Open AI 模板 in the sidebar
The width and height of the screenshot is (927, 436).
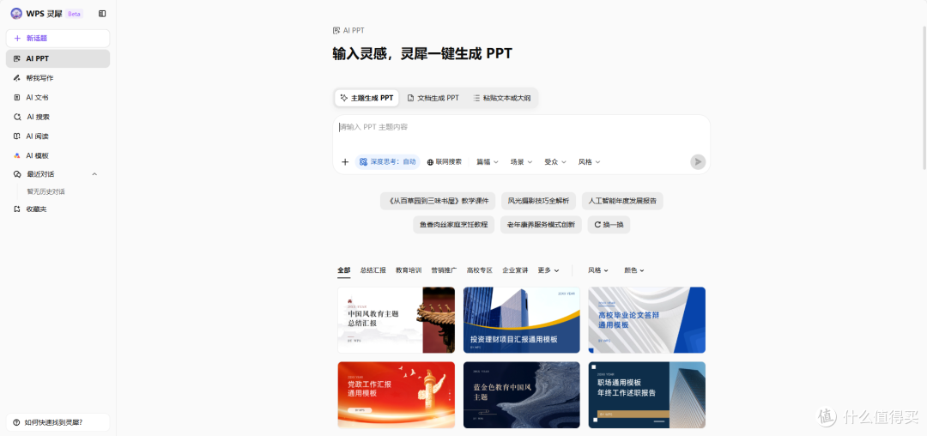(x=58, y=155)
